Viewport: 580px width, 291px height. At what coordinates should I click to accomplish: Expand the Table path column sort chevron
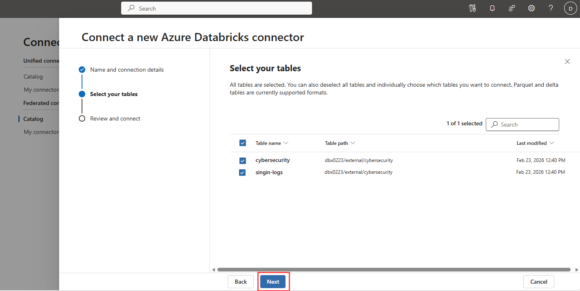(x=353, y=143)
